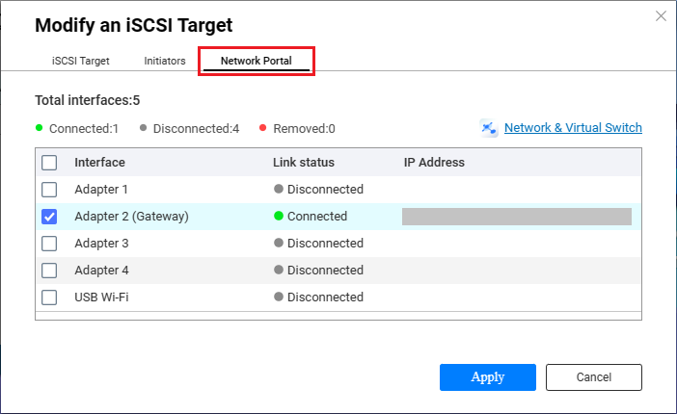Enable the Adapter 3 checkbox
Viewport: 677px width, 414px height.
pyautogui.click(x=49, y=244)
